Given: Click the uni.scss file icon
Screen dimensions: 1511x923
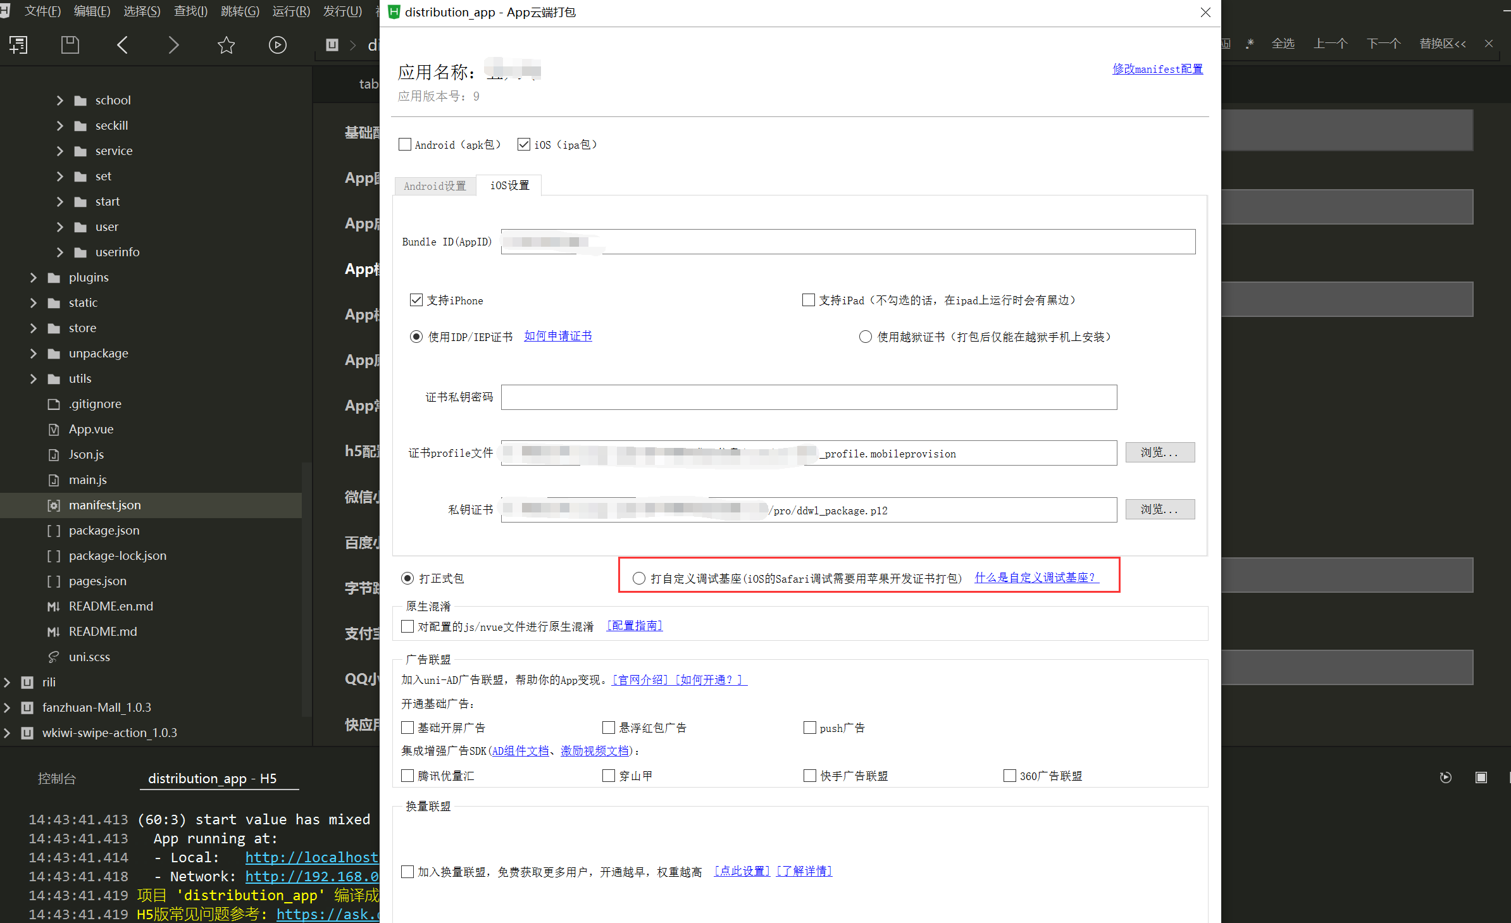Looking at the screenshot, I should 54,657.
